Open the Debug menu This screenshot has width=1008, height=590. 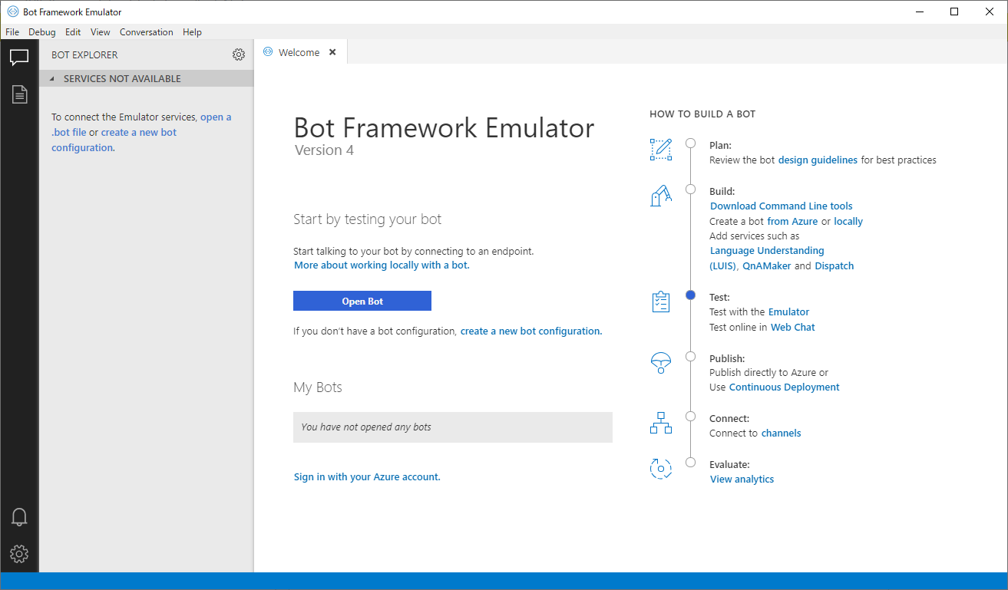coord(42,32)
